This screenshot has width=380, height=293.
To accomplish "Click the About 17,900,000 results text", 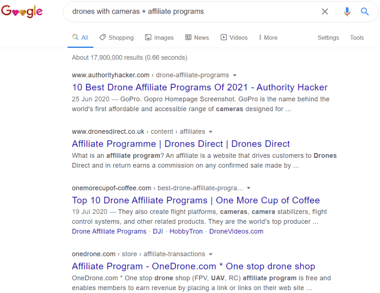I will 130,57.
